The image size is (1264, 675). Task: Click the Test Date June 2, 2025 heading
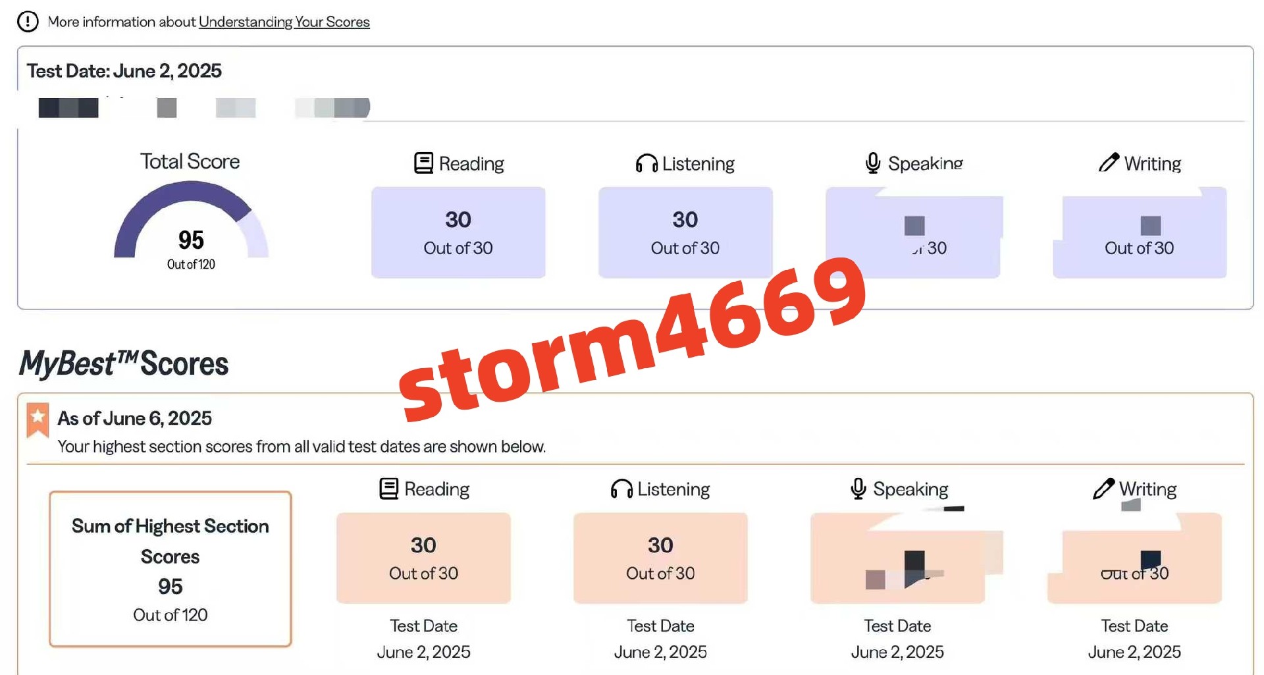(124, 70)
